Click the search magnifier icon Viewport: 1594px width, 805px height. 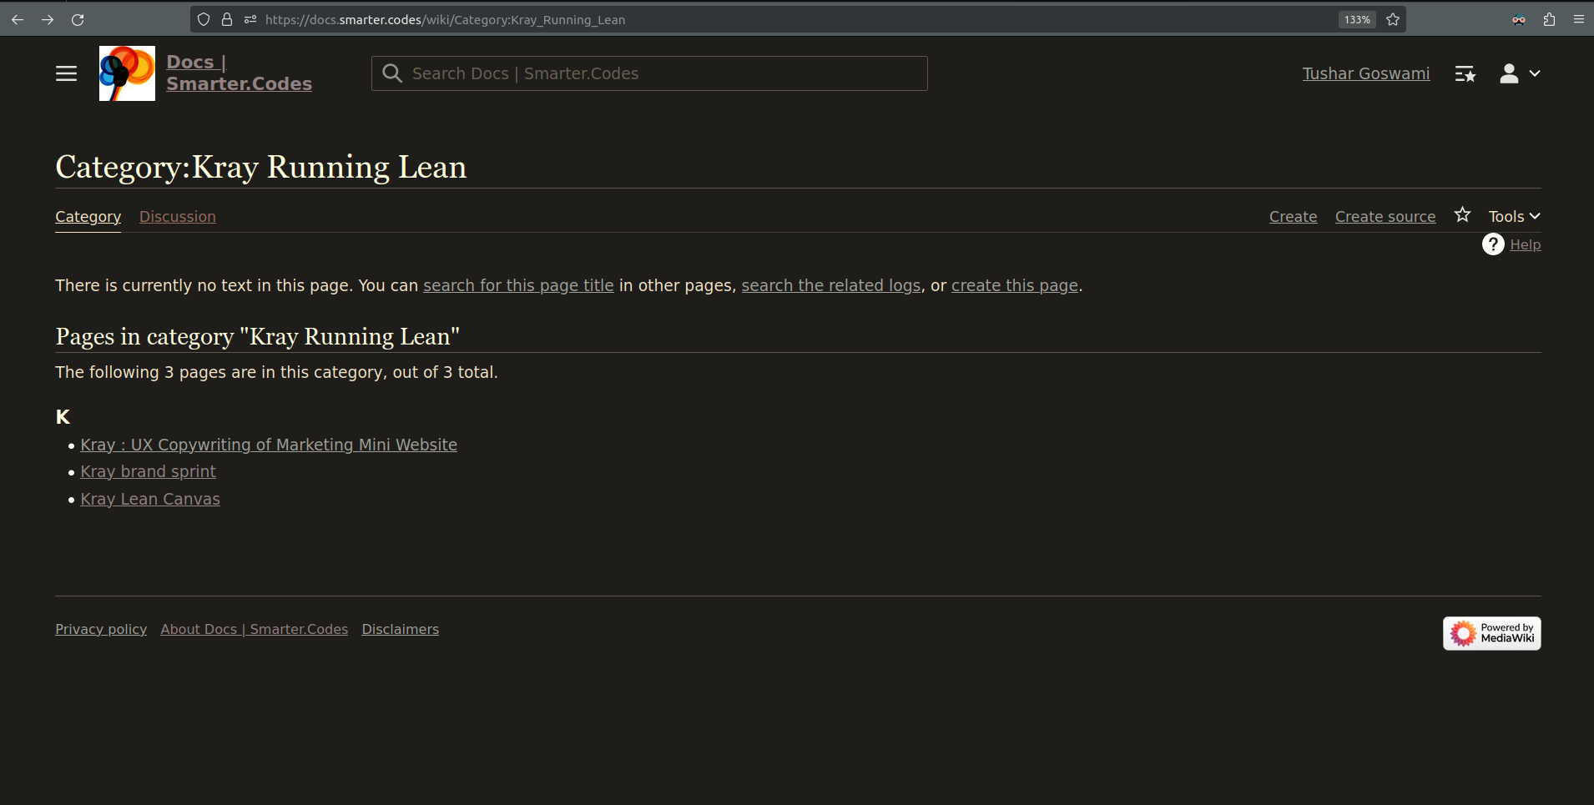coord(392,73)
